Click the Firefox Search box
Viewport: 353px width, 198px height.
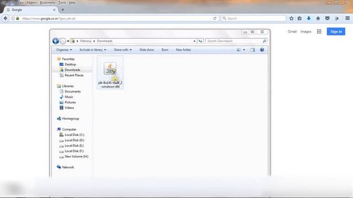point(253,18)
